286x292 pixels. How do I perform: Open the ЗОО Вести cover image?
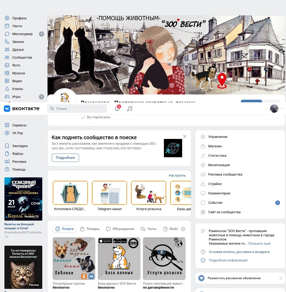click(x=166, y=55)
